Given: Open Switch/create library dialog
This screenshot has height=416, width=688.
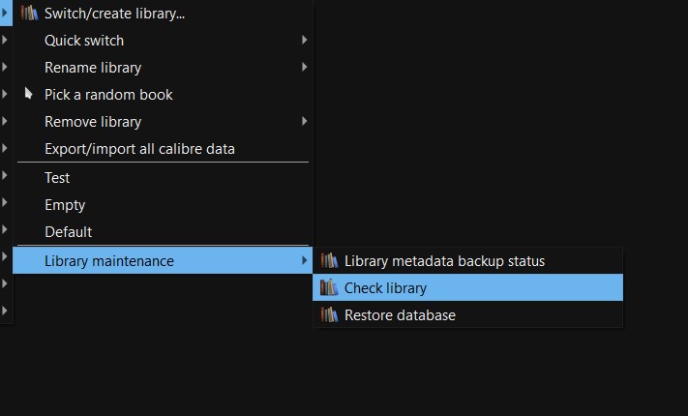Looking at the screenshot, I should pos(114,14).
